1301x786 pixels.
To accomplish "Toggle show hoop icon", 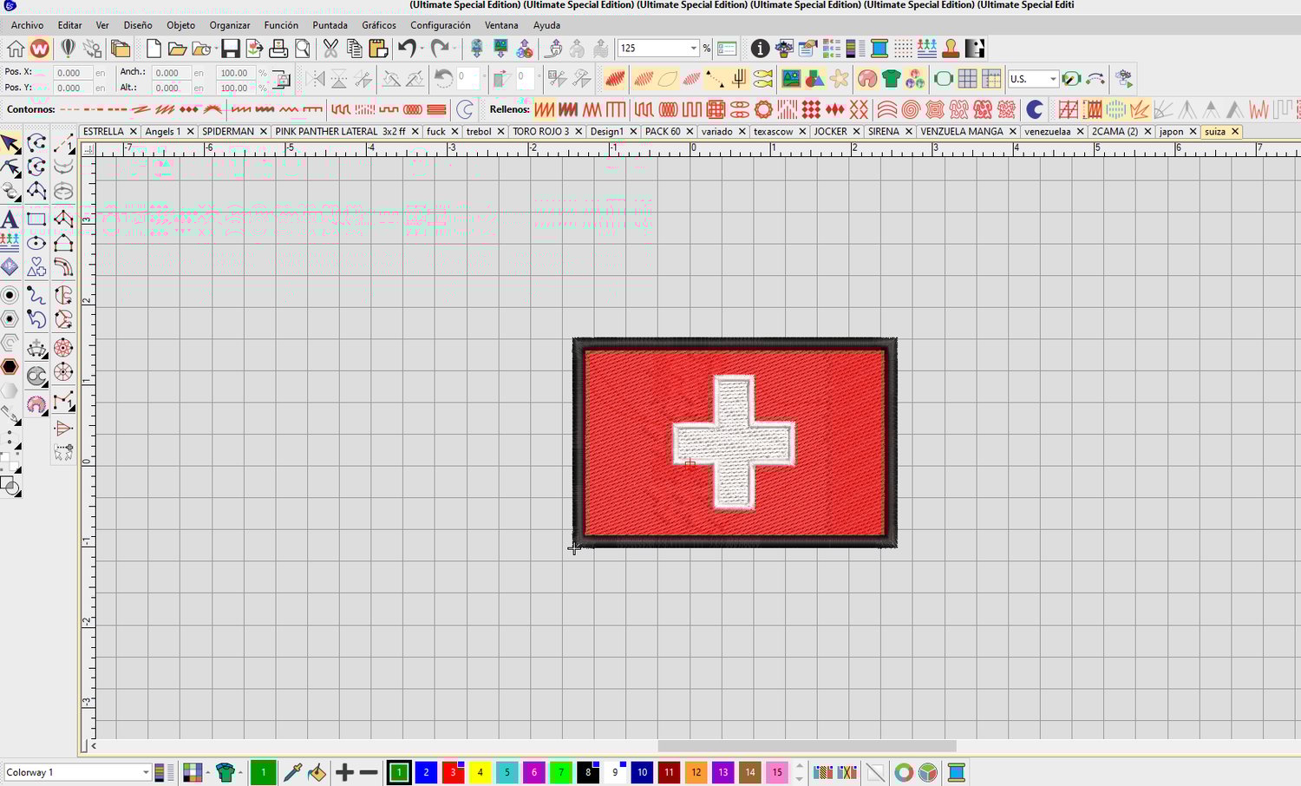I will (x=943, y=79).
